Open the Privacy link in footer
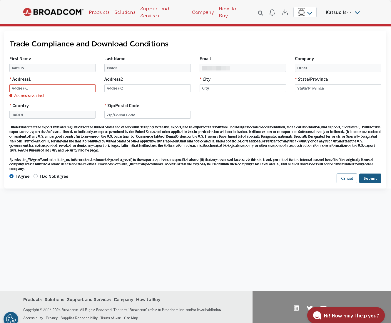 click(52, 318)
